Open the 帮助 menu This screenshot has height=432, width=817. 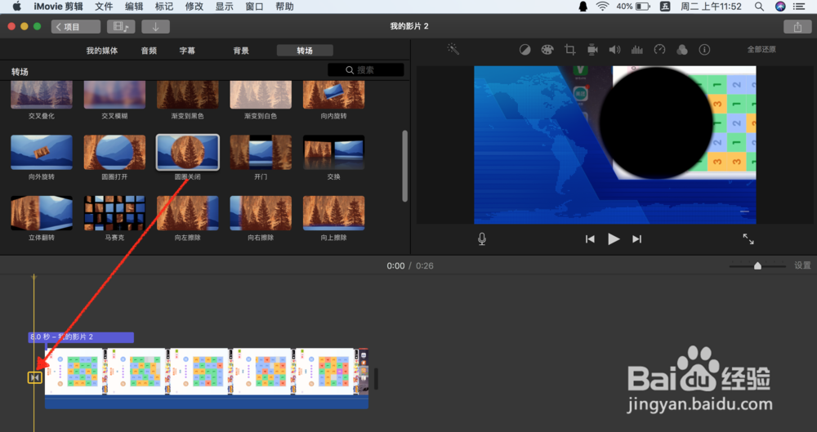[284, 7]
